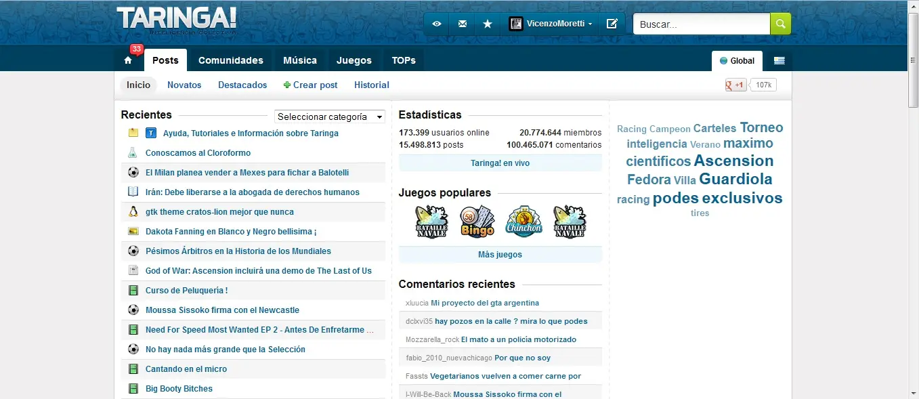
Task: Click book icon beside Irán: Debe liberarse
Action: point(133,192)
